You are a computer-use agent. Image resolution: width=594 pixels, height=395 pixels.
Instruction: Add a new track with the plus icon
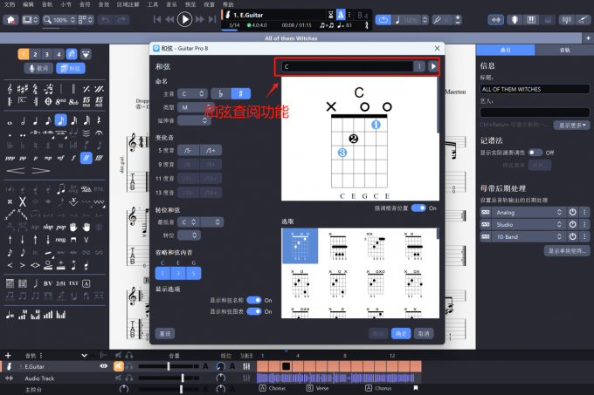pos(8,355)
